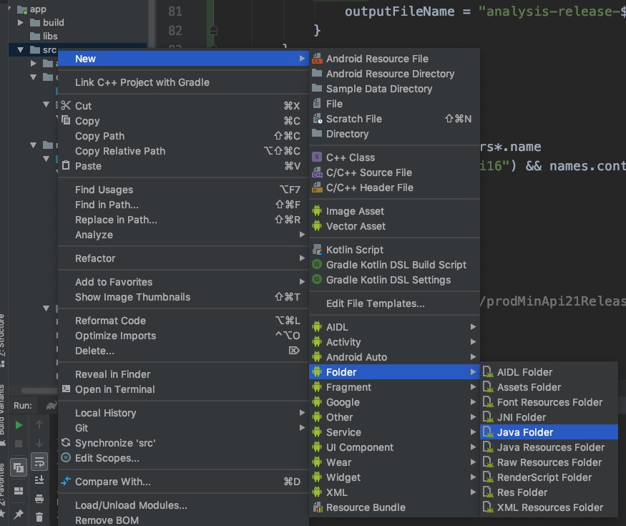Click the scroll-to-end icon in Run panel

[39, 480]
